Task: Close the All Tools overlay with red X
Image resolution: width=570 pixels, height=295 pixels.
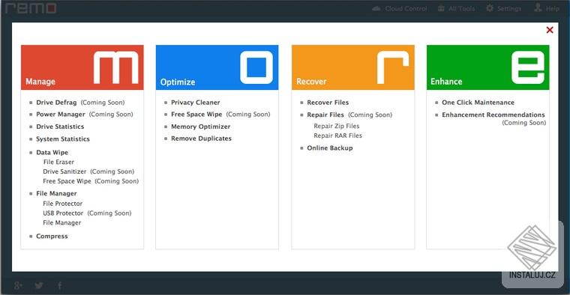Action: (x=550, y=30)
